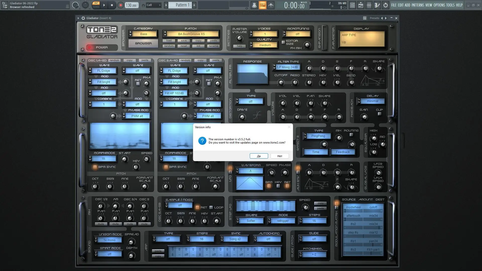Open the OPTIONS menu
Screen dimensions: 482x271
439,5
